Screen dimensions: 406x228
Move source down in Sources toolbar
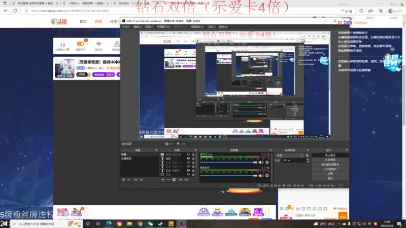pyautogui.click(x=186, y=180)
